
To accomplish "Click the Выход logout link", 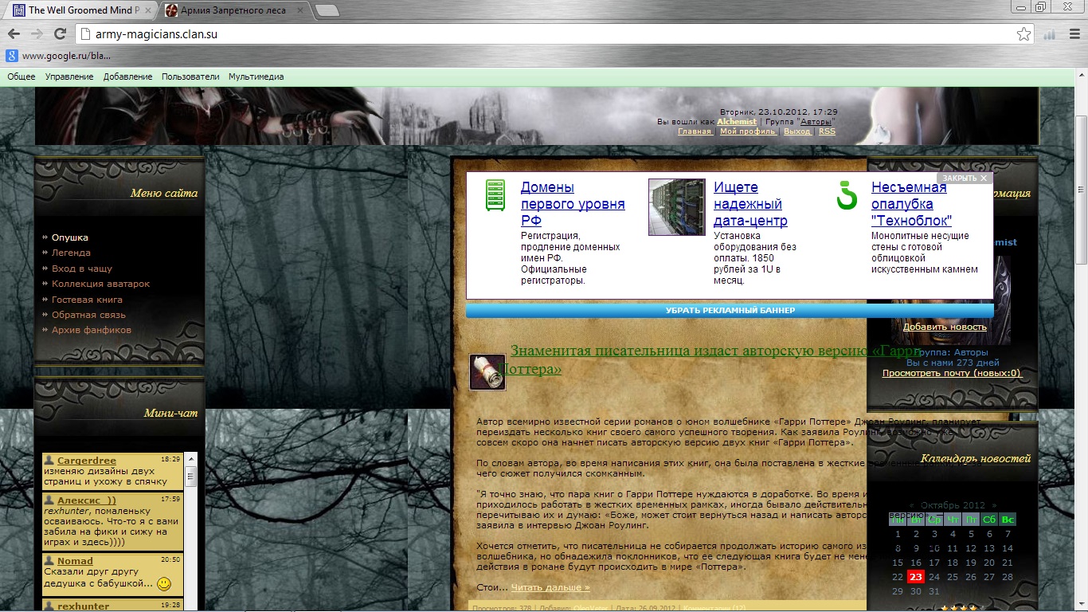I will (x=797, y=131).
